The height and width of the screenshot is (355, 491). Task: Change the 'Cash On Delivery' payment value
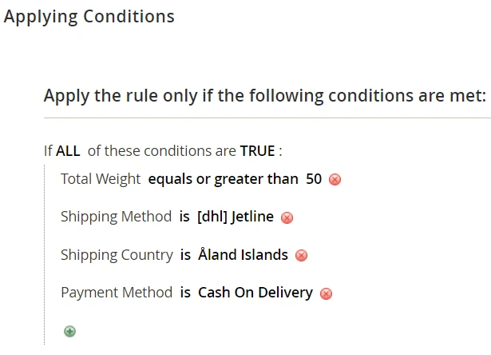click(x=255, y=293)
